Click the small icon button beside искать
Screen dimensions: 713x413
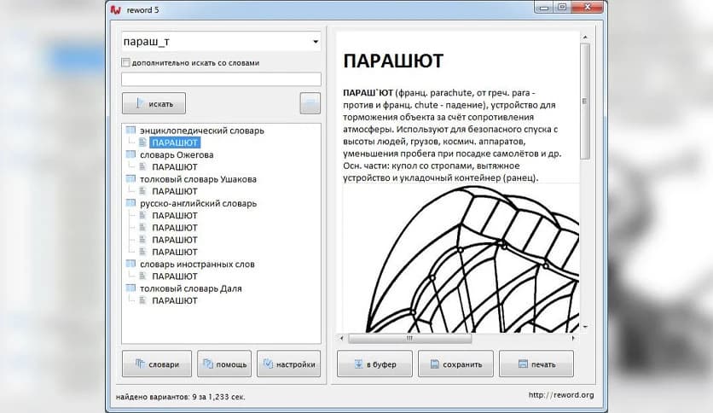310,104
